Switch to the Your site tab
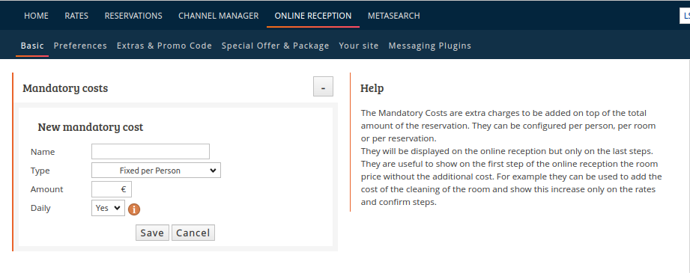The height and width of the screenshot is (273, 690). click(x=359, y=46)
